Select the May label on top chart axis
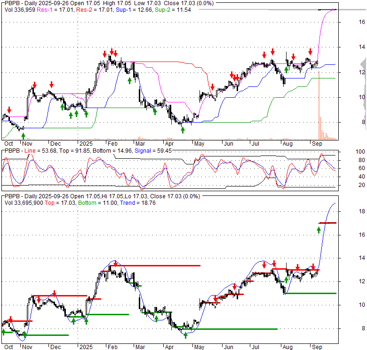The height and width of the screenshot is (350, 367). [199, 143]
